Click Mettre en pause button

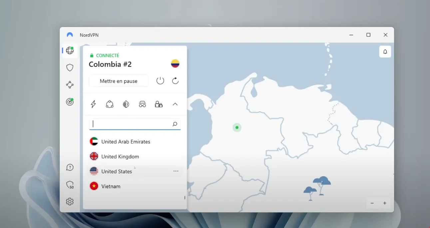[119, 81]
